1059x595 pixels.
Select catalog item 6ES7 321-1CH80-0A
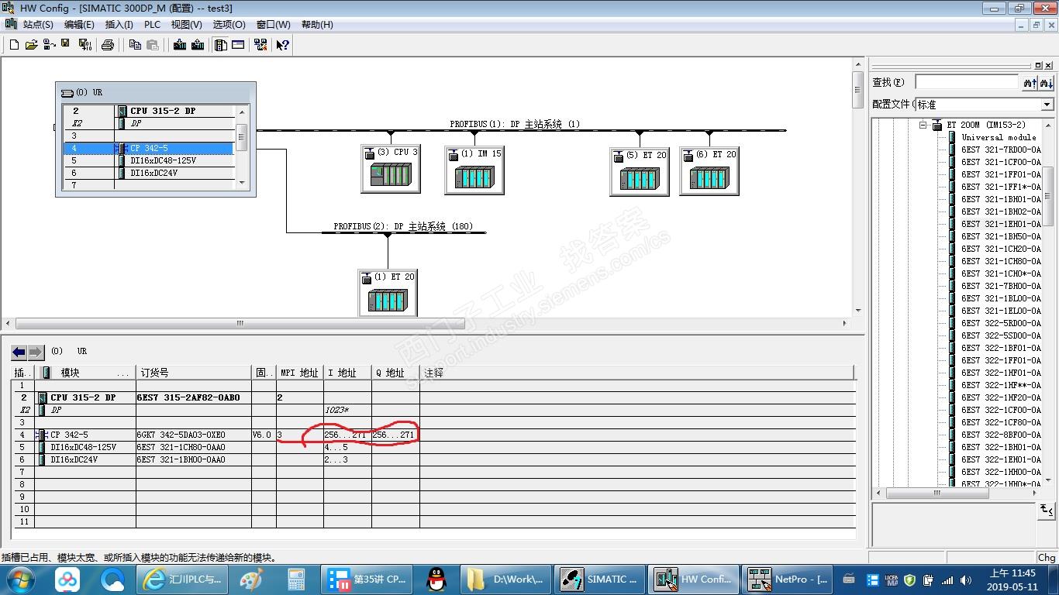point(1001,261)
